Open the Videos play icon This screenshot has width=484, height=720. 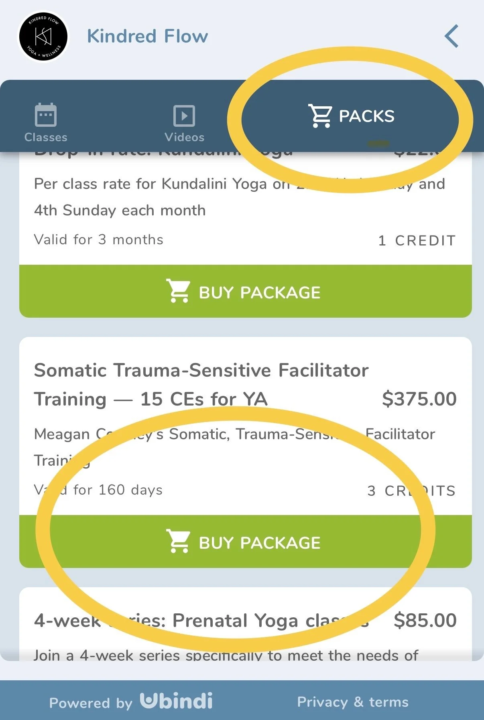coord(184,116)
